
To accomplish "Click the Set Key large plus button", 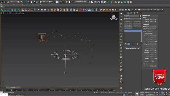I will tap(137, 93).
